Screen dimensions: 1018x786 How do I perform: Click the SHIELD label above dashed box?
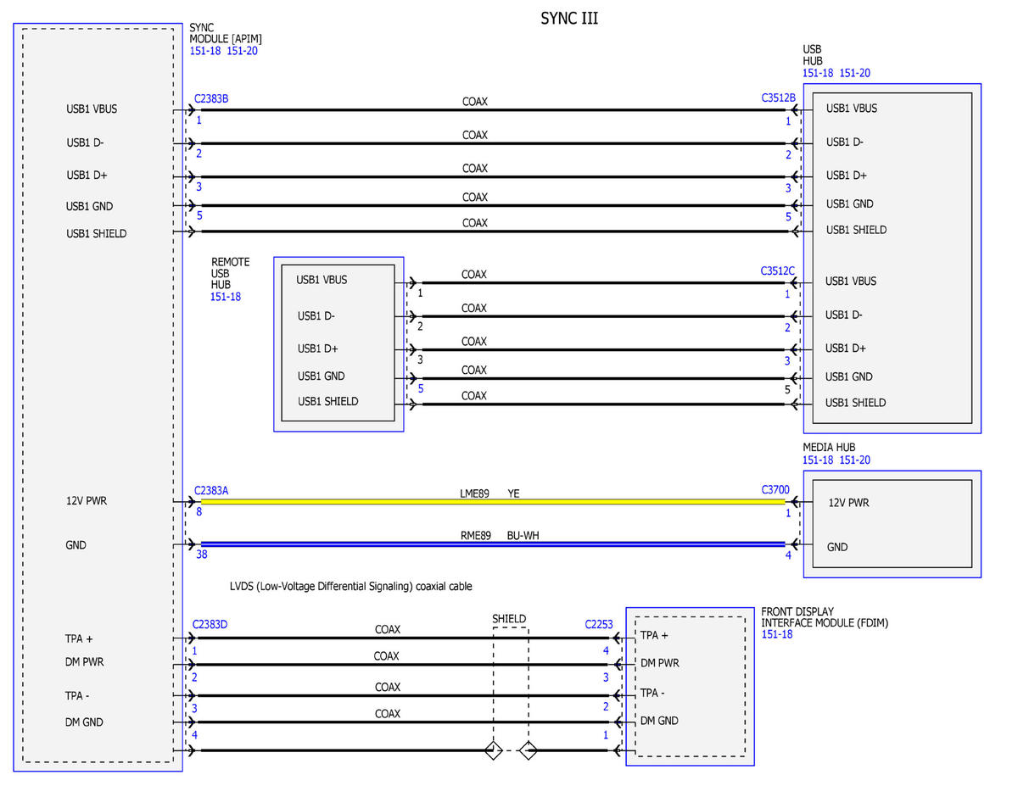(x=509, y=619)
